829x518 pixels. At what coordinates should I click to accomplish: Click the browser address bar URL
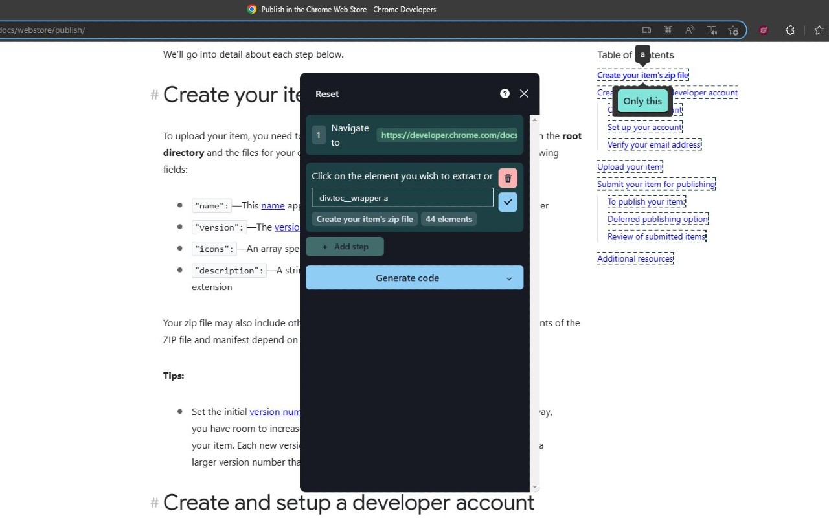point(43,30)
